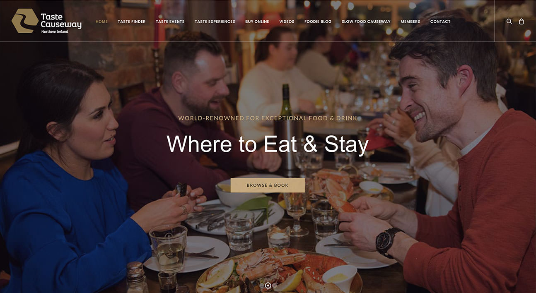Expand the Taste Finder menu

[x=132, y=22]
